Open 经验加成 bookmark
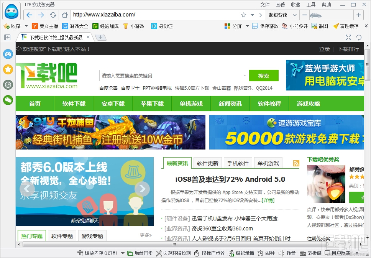This screenshot has width=371, height=258. click(x=105, y=26)
